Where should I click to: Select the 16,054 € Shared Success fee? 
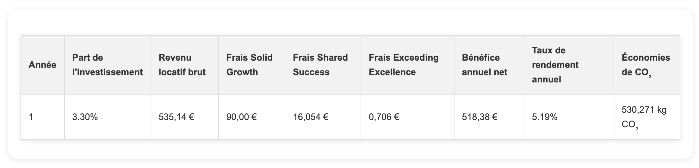[x=311, y=117]
